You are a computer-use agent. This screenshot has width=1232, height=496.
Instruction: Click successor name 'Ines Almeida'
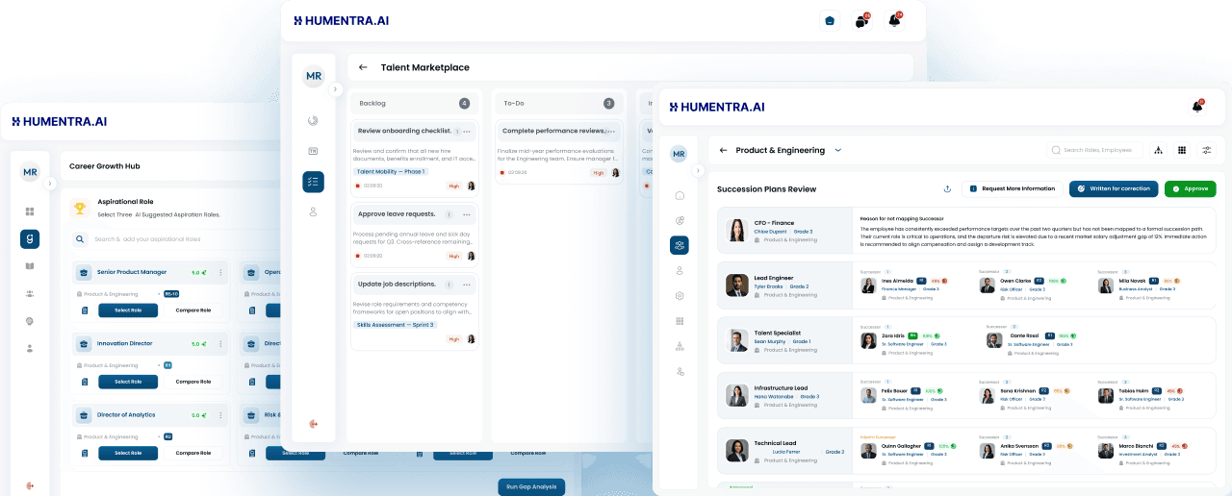(x=898, y=281)
